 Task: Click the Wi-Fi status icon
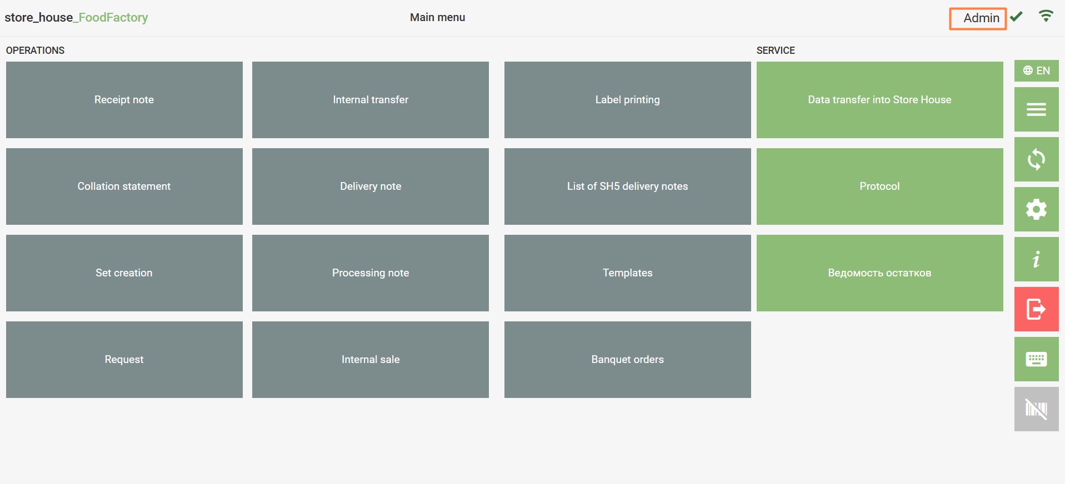[x=1046, y=17]
